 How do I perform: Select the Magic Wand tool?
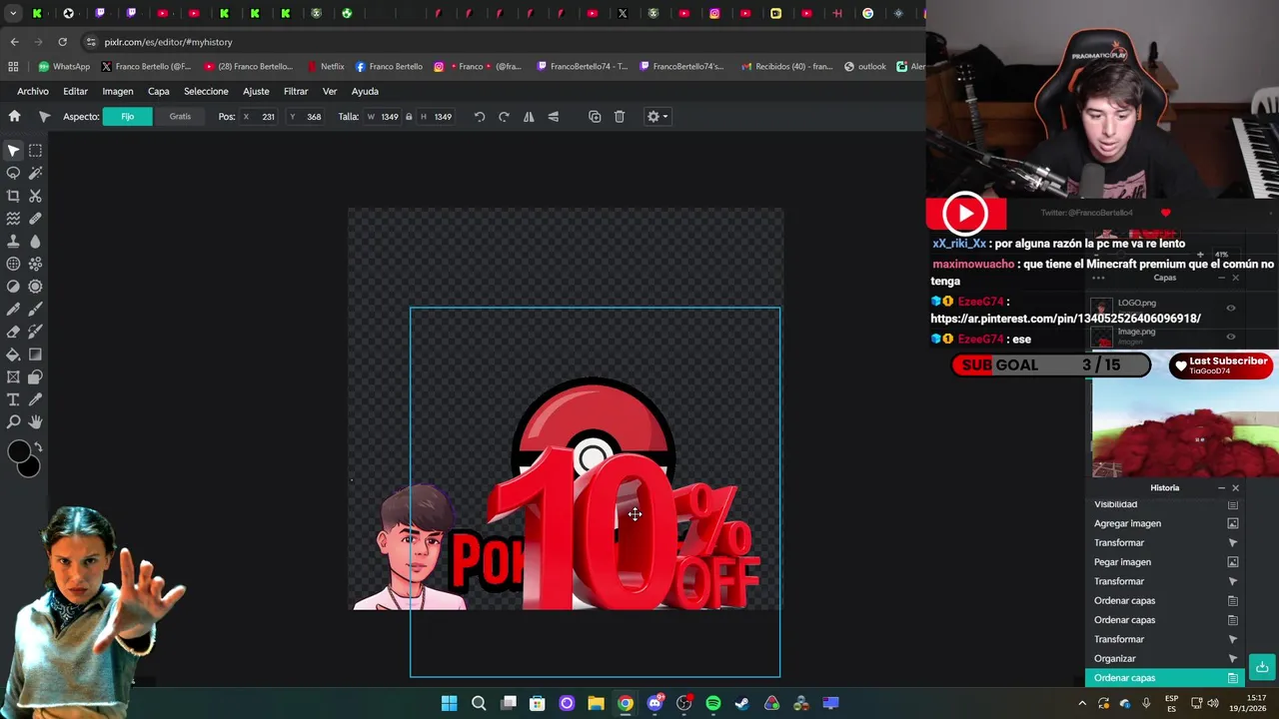pyautogui.click(x=35, y=173)
